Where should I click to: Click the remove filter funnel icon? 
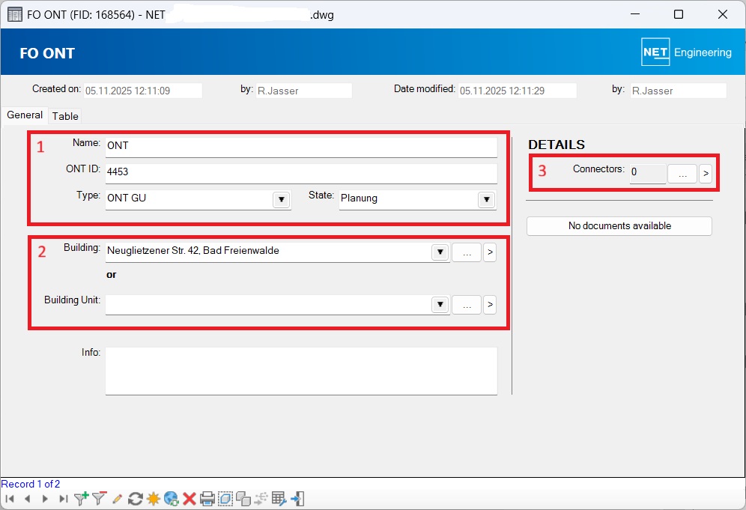(x=99, y=499)
